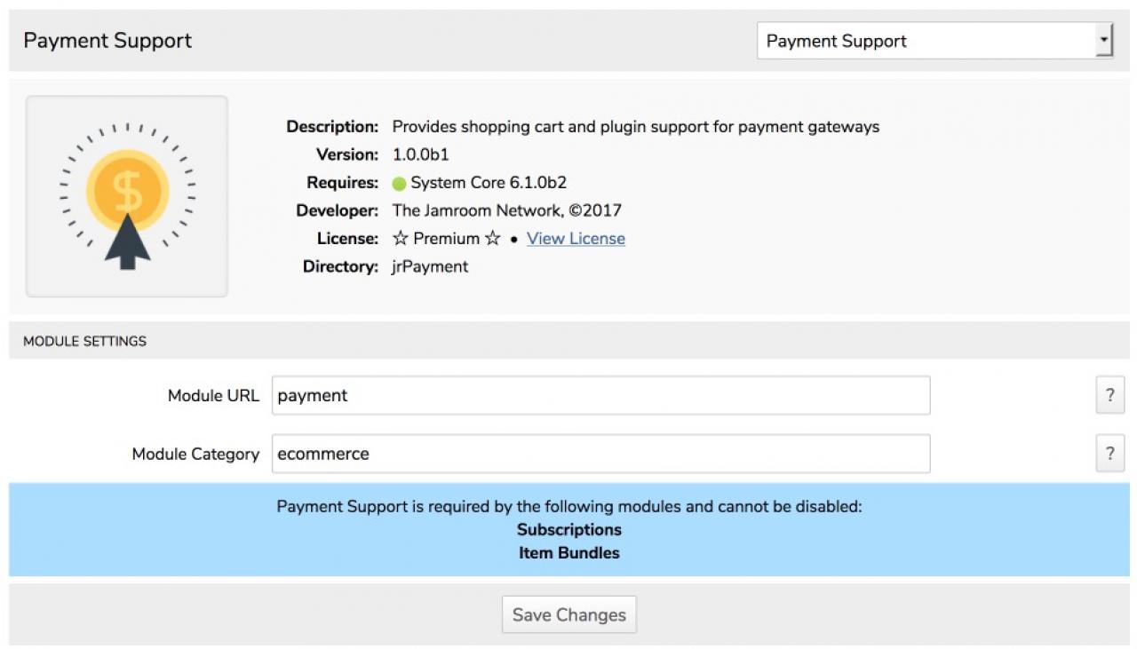The image size is (1137, 649).
Task: Click Item Bundles in the required modules notice
Action: click(x=569, y=553)
